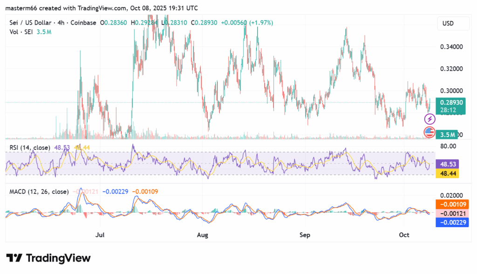Open the USD currency dropdown
Screen dimensions: 477x274
(448, 23)
